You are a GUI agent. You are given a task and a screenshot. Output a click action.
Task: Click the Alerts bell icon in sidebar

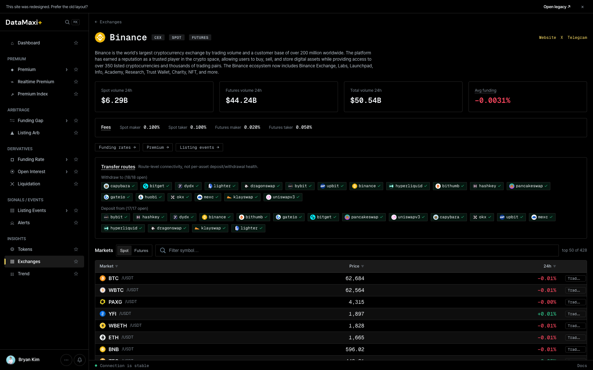(12, 223)
